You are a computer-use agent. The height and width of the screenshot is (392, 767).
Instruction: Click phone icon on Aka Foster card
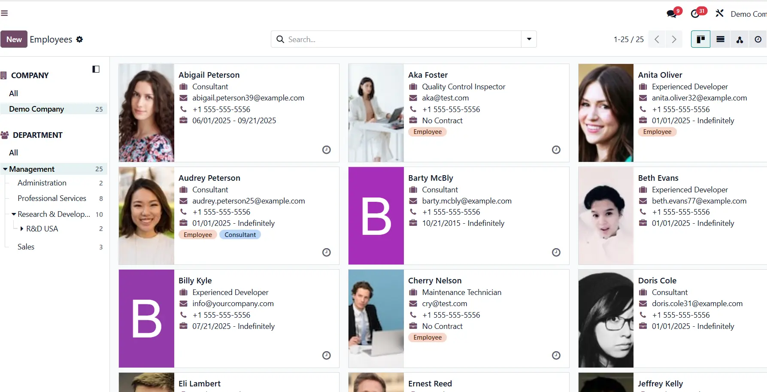click(x=413, y=109)
